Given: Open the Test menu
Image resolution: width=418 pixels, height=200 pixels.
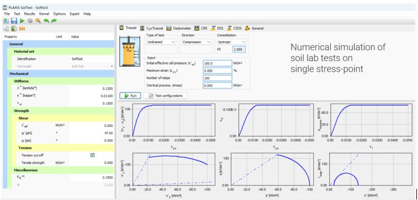Looking at the screenshot, I should click(17, 14).
